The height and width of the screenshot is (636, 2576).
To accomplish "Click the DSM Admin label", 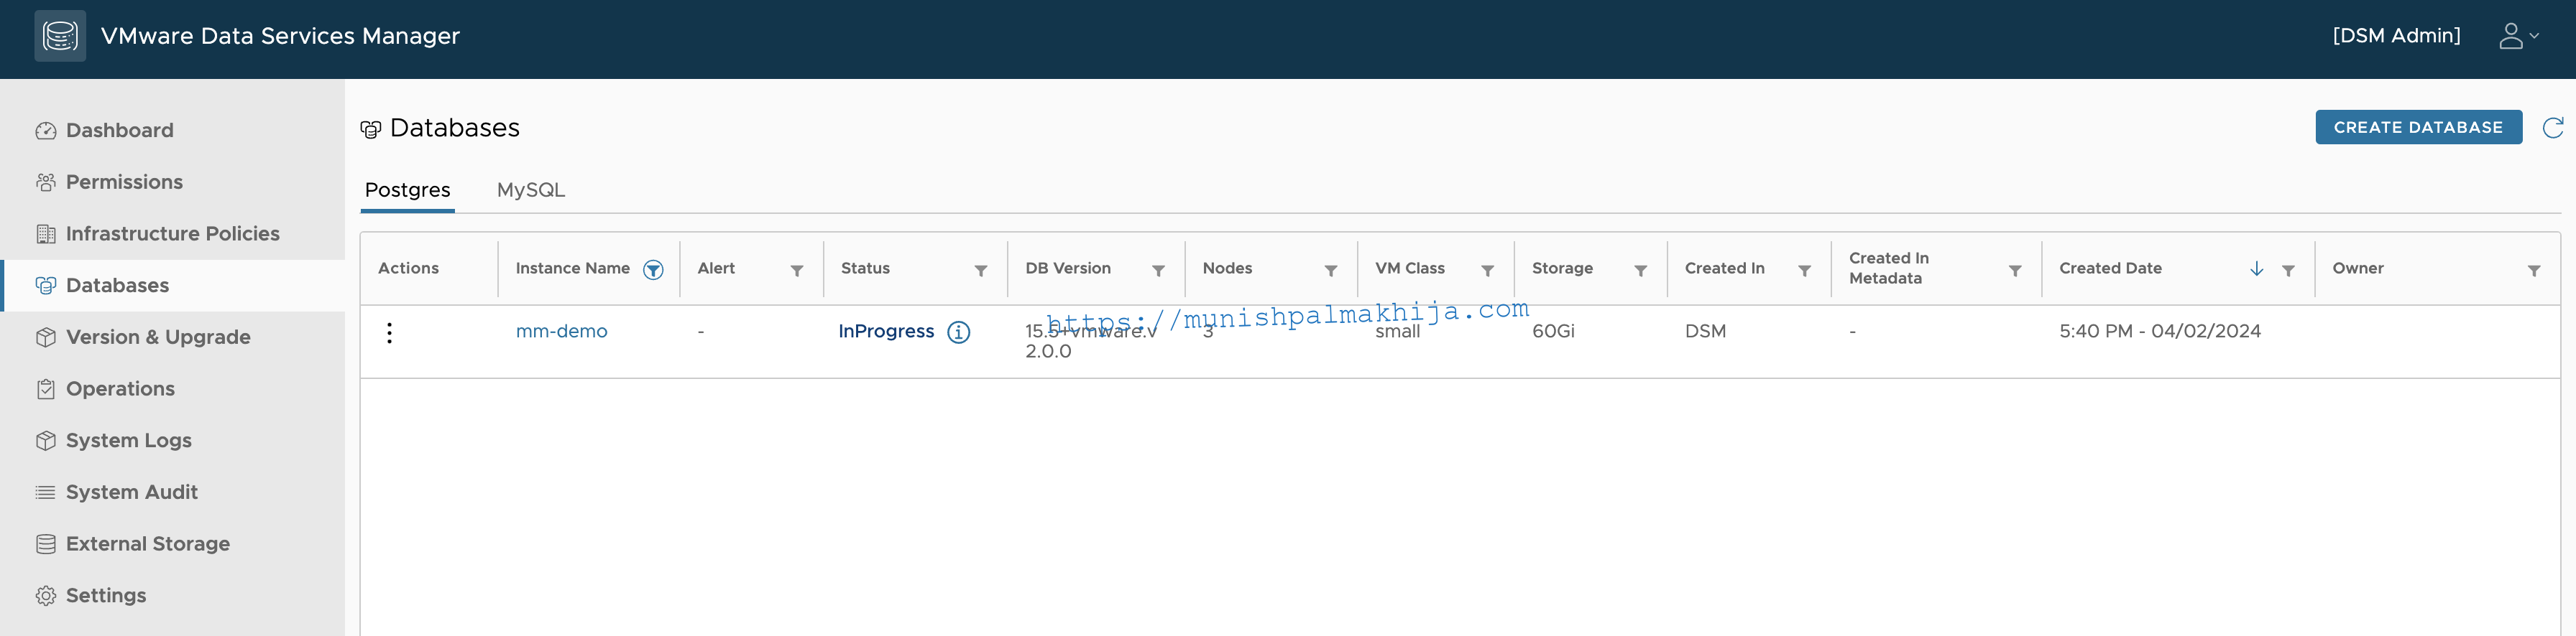I will tap(2396, 36).
